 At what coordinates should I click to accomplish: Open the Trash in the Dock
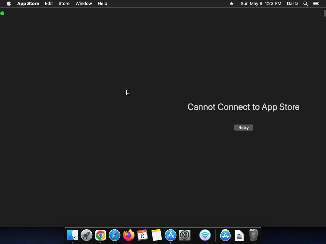(253, 235)
